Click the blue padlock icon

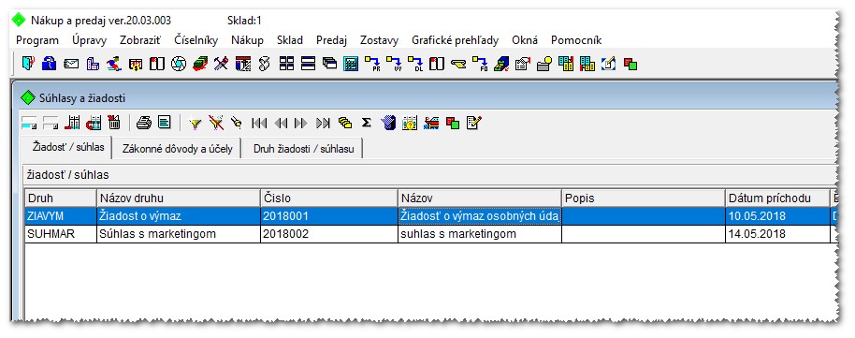[x=49, y=64]
